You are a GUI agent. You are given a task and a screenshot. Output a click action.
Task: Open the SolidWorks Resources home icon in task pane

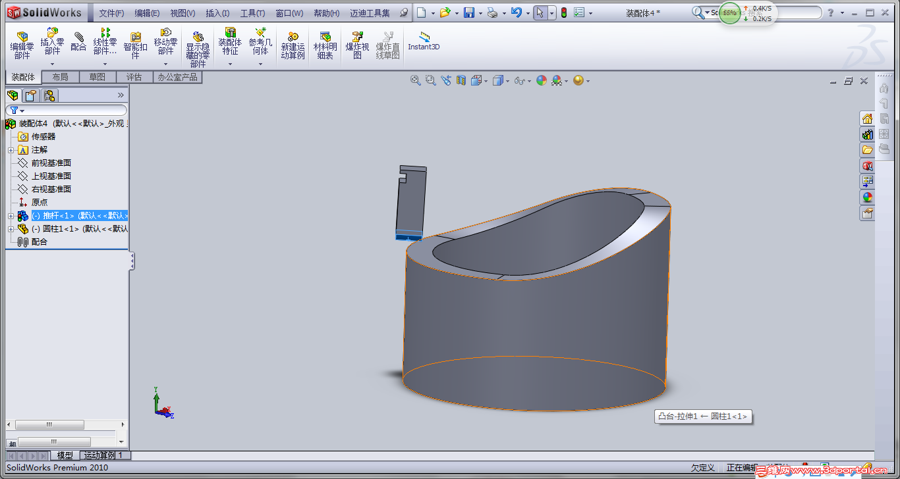tap(867, 118)
